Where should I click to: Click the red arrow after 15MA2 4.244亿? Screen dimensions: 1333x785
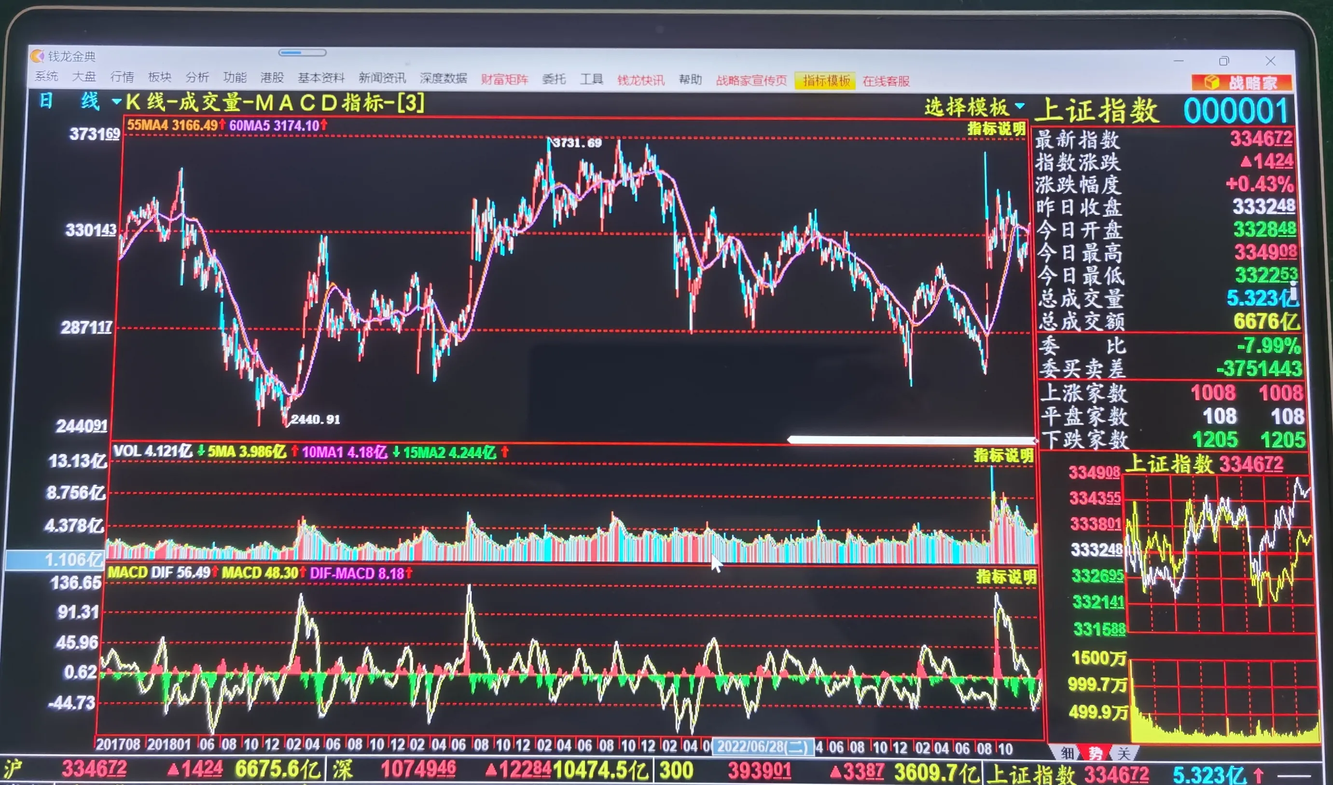pos(504,452)
